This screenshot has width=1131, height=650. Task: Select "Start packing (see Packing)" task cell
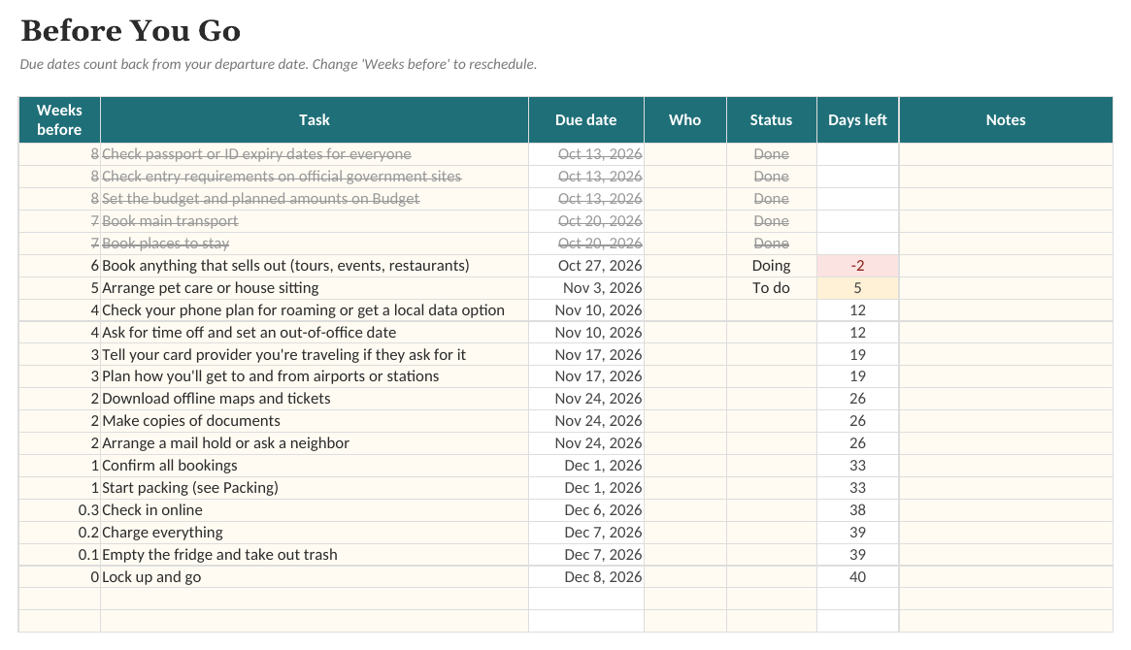click(315, 488)
